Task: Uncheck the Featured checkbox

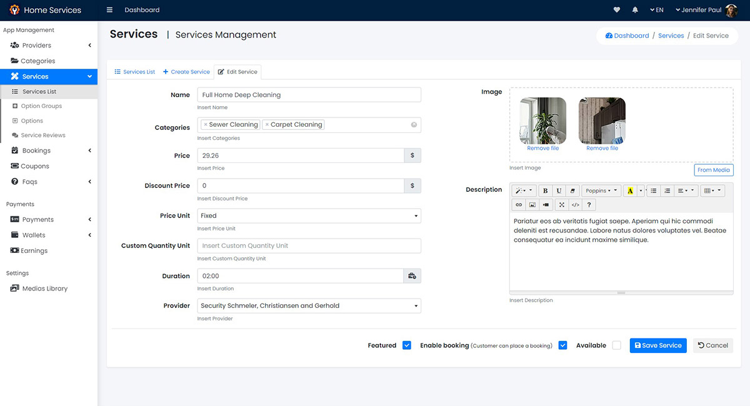Action: (407, 345)
